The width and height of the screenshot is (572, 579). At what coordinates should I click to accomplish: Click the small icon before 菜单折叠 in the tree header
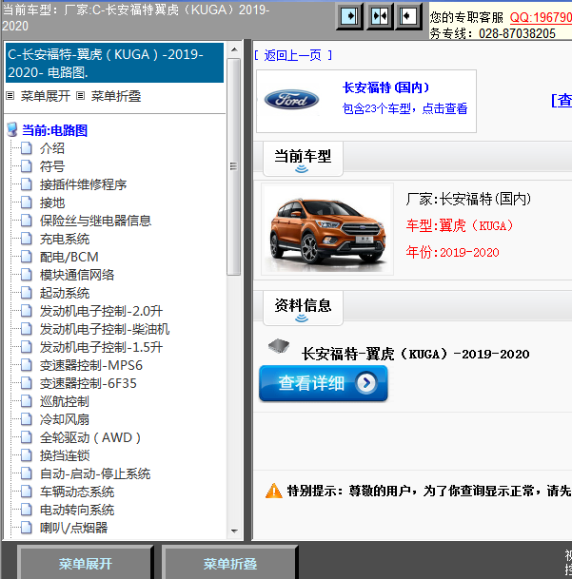pyautogui.click(x=80, y=96)
